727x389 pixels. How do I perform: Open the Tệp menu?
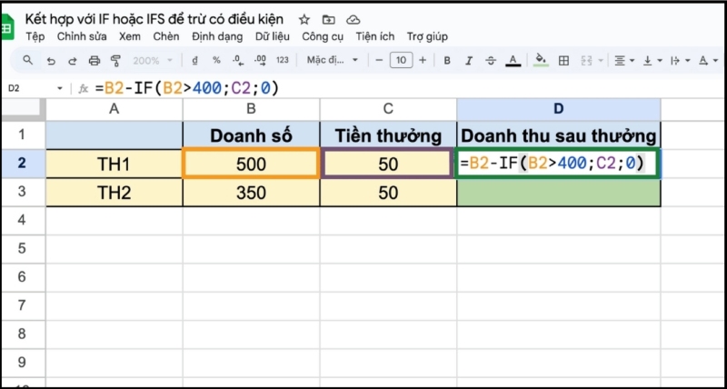tap(35, 37)
